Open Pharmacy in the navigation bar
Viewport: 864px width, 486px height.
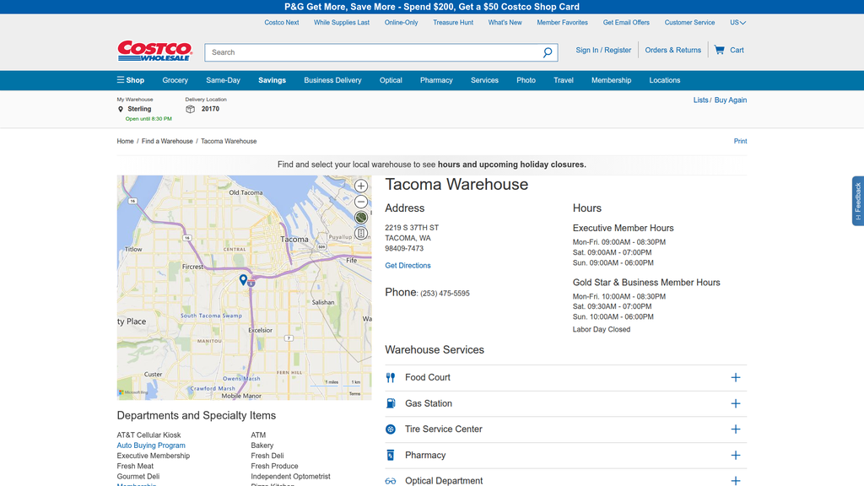(x=436, y=80)
